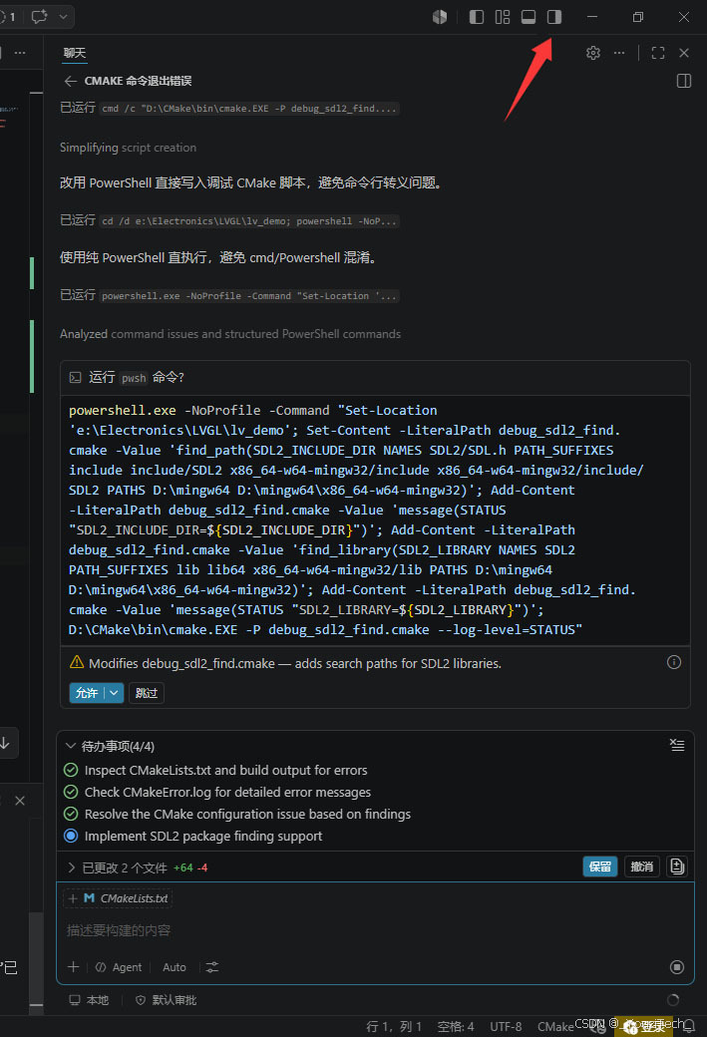Click CMakeLists.txt context attachment chip
Screen dimensions: 707x1037
pos(118,898)
